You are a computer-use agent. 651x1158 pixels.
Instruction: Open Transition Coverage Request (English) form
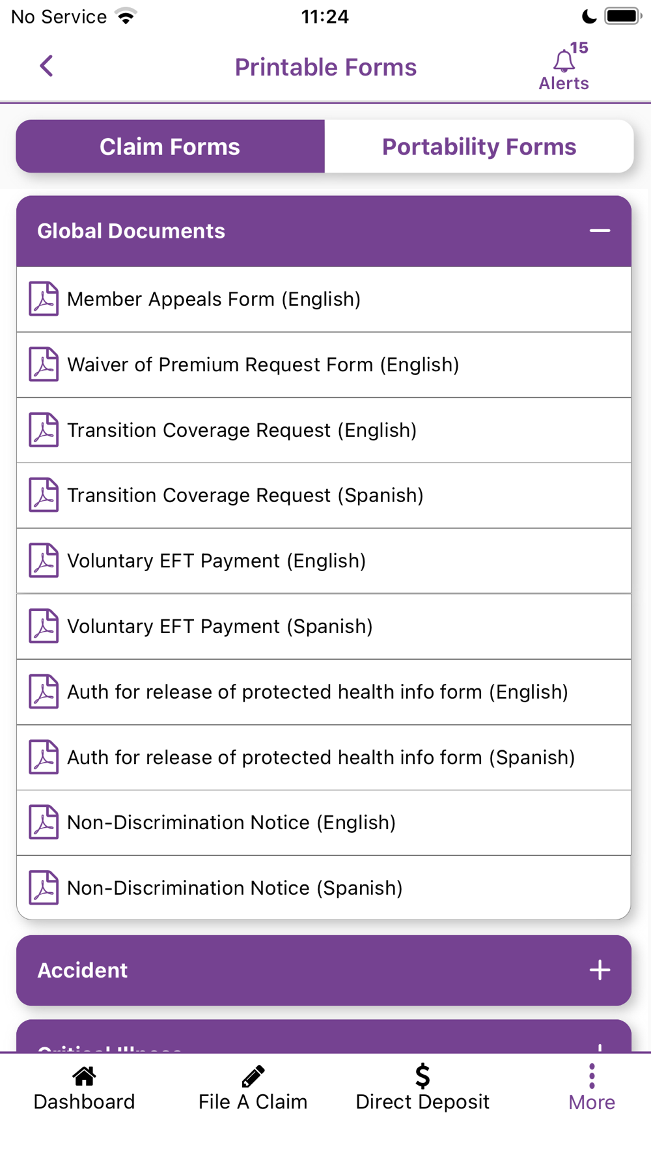242,431
